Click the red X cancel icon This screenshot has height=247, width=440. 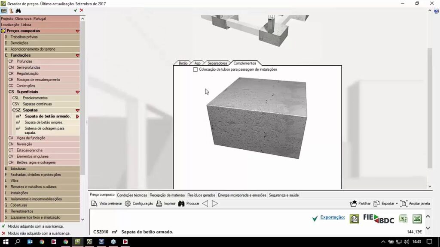coord(82,10)
